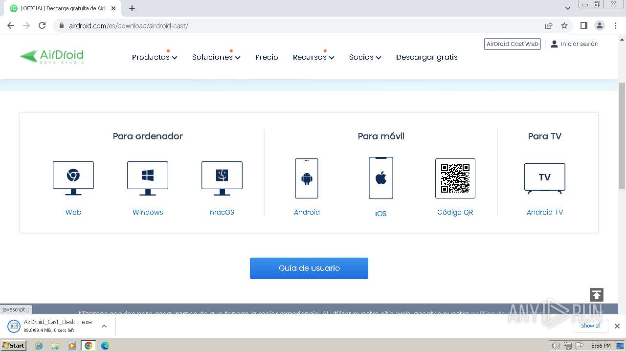Viewport: 626px width, 352px height.
Task: Show all downloads
Action: click(x=591, y=326)
